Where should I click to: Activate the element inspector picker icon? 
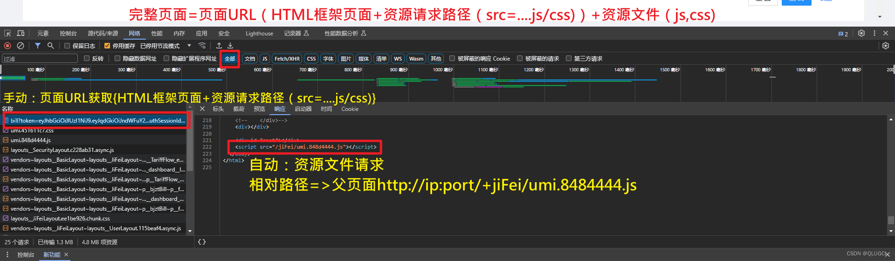click(x=7, y=33)
